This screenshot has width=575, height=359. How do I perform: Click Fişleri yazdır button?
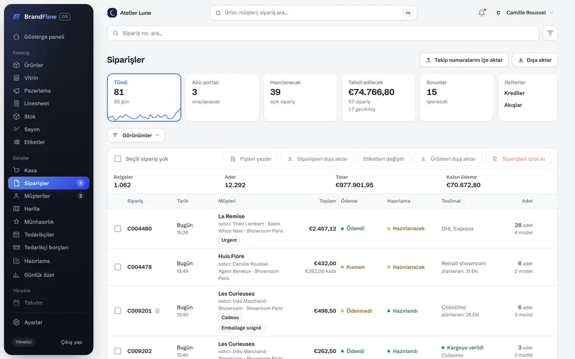[250, 159]
